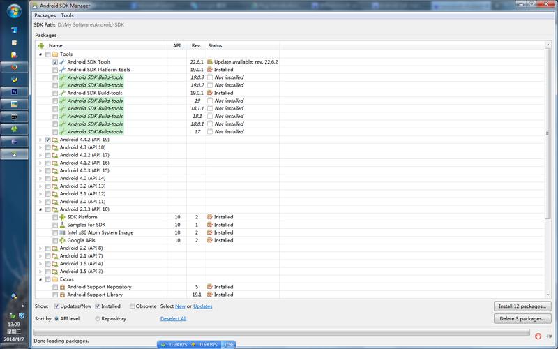The width and height of the screenshot is (558, 349).
Task: Toggle the Updates/New show checkbox
Action: coord(56,306)
